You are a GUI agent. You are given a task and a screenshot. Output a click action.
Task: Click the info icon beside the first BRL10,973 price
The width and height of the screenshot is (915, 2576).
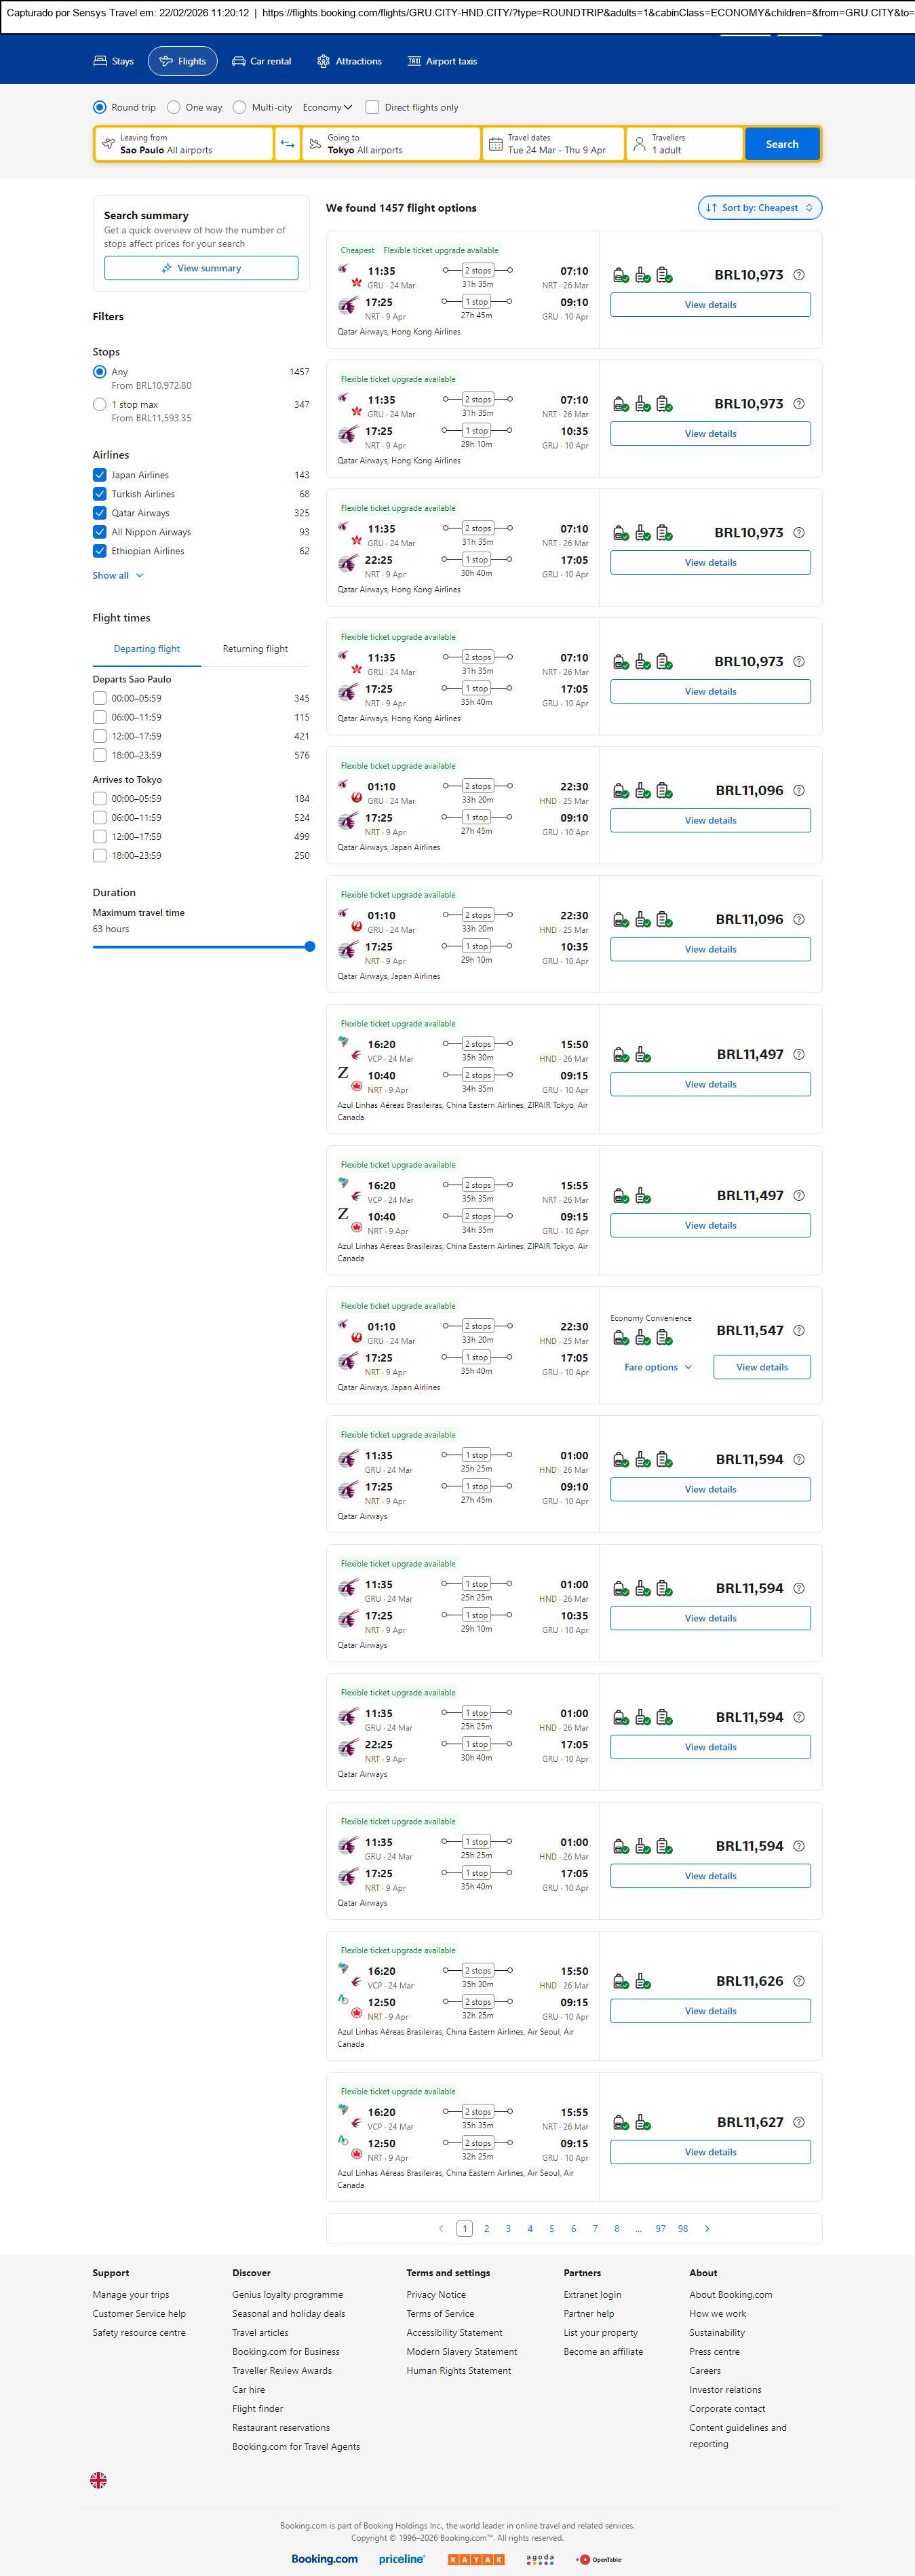pyautogui.click(x=799, y=275)
